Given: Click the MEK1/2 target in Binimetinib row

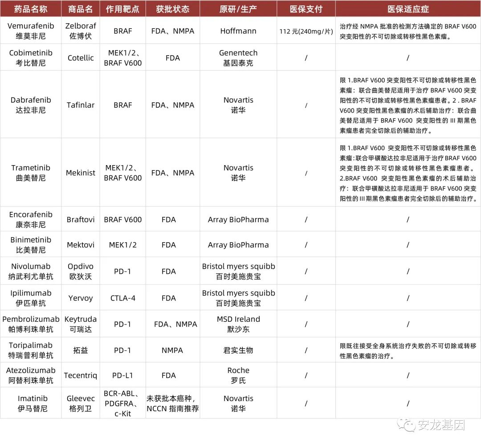Looking at the screenshot, I should [123, 245].
